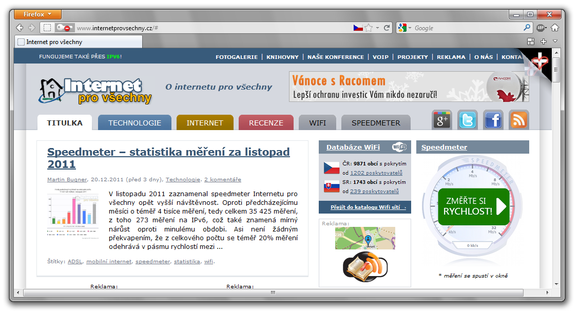Screen dimensions: 579x316
Task: Switch to the TECHNOLOGIE tab
Action: pos(134,122)
